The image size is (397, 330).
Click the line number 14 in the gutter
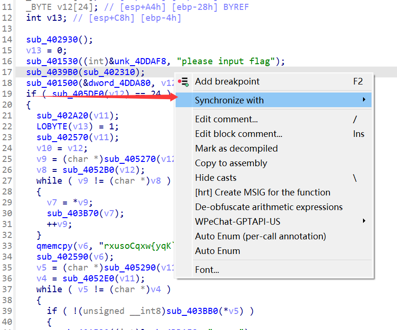(7, 40)
